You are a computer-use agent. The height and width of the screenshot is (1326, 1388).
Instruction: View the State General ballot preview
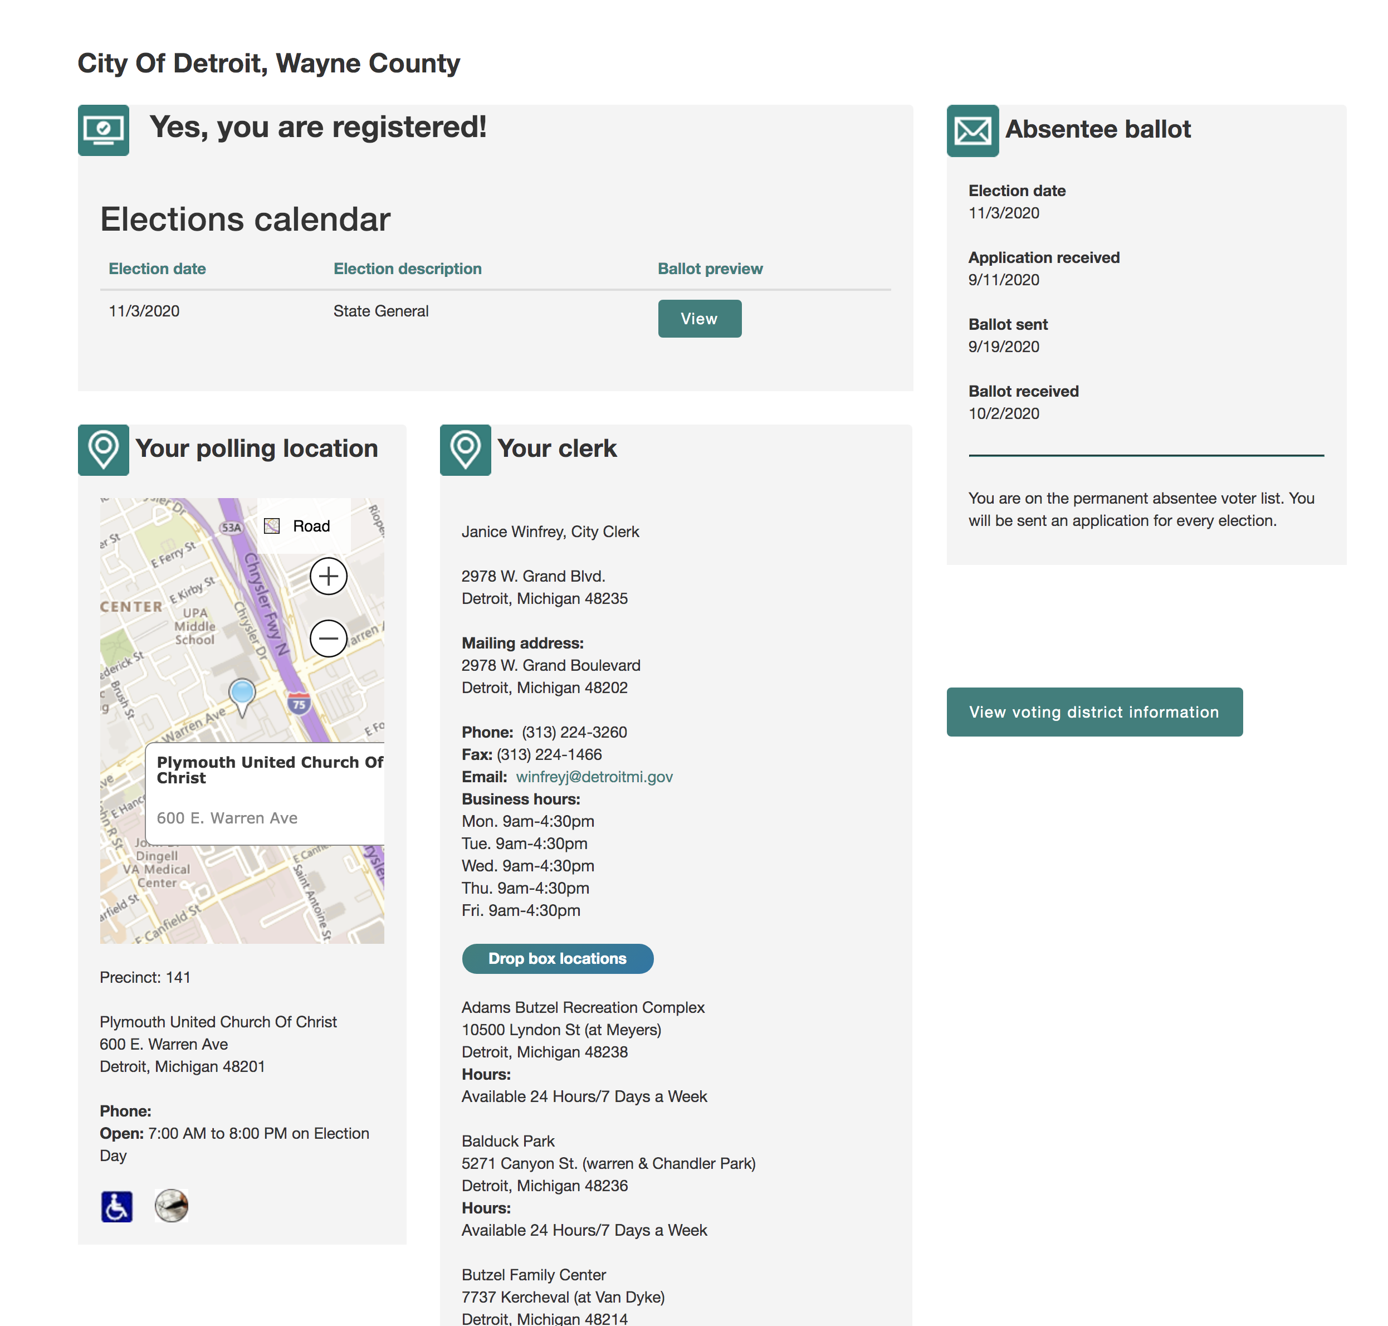coord(699,319)
